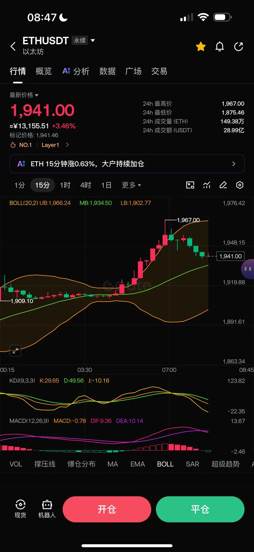Tap the share arrow icon

tap(238, 46)
